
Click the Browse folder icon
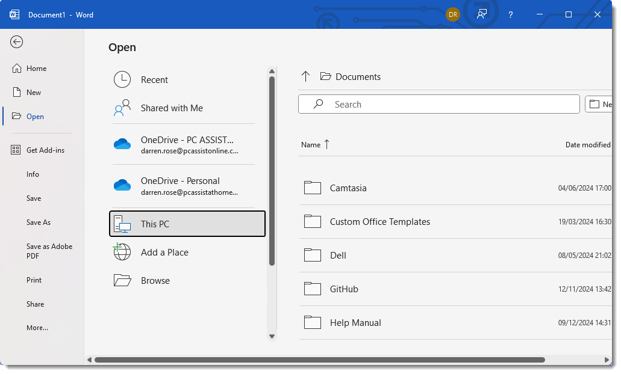(122, 281)
